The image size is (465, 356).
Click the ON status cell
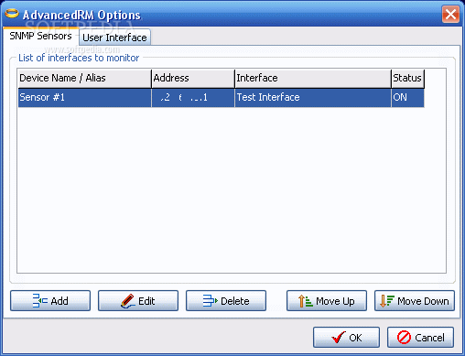click(x=407, y=98)
